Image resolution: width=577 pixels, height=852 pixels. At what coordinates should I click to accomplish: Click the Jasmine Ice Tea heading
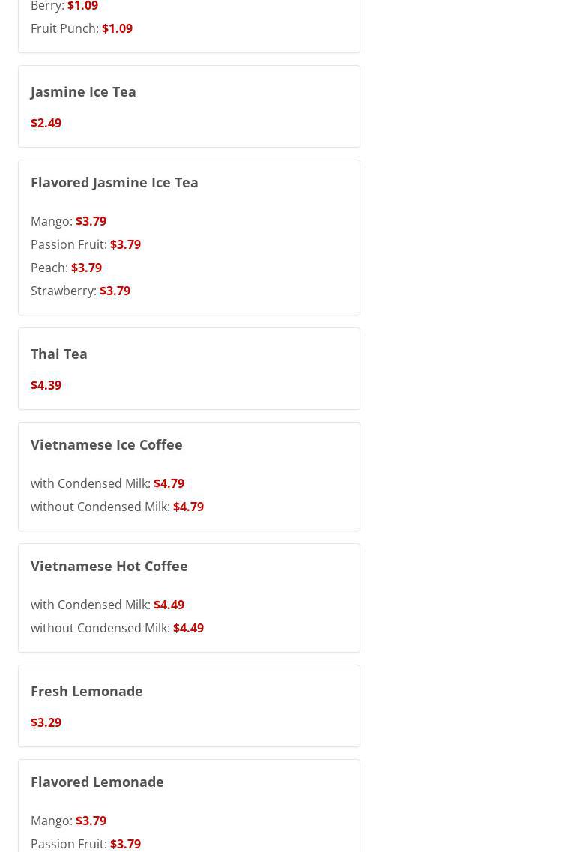pos(83,91)
